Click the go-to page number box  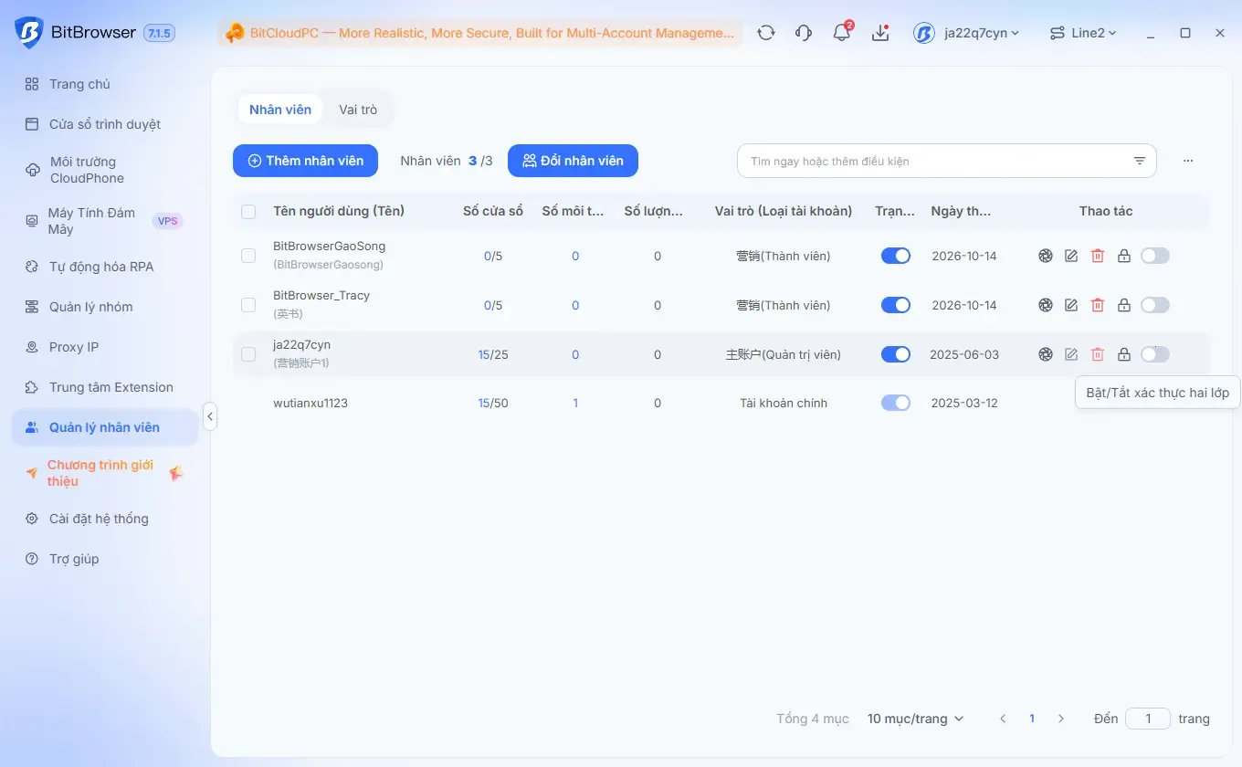(x=1148, y=719)
